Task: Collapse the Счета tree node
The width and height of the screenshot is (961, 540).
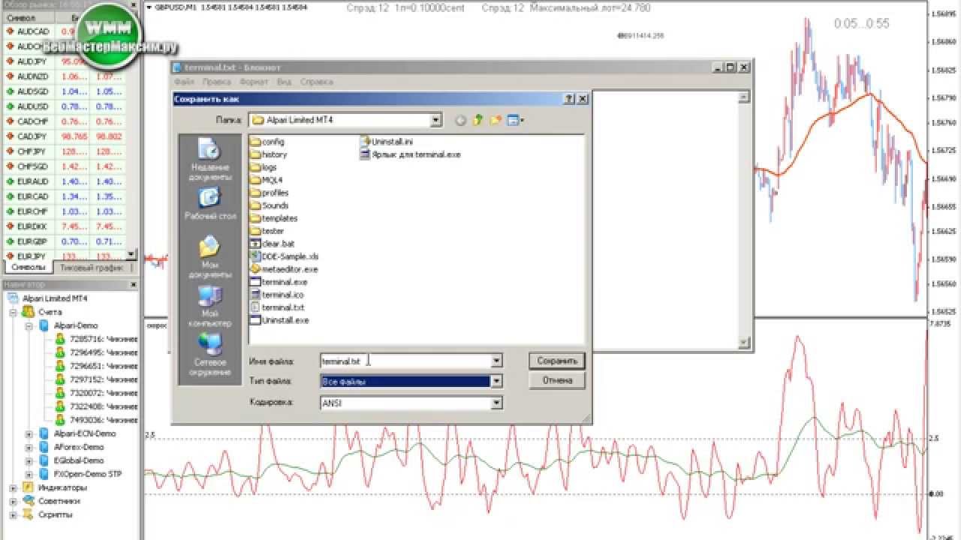Action: (13, 312)
